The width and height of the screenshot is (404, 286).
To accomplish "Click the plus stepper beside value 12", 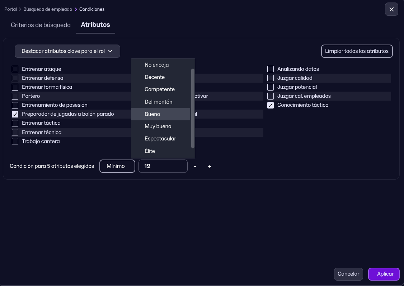I will 210,166.
